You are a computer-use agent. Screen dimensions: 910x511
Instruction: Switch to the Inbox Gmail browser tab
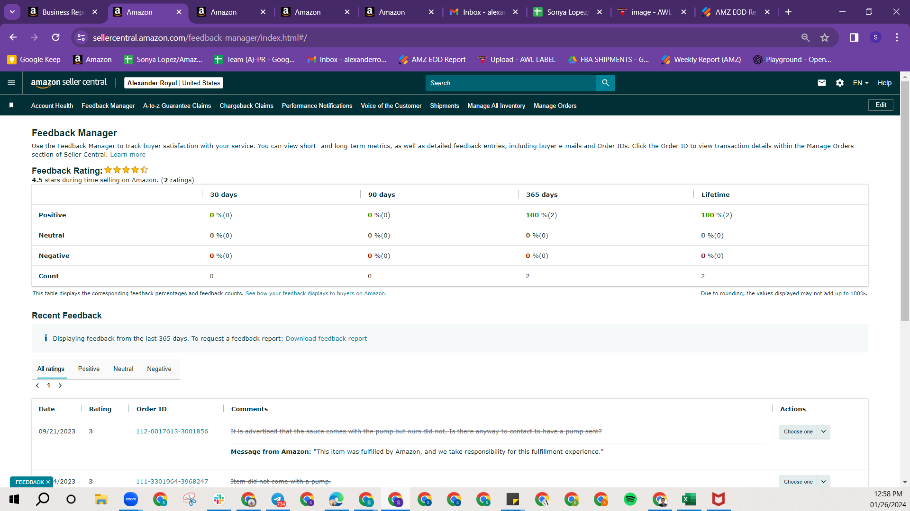tap(483, 12)
